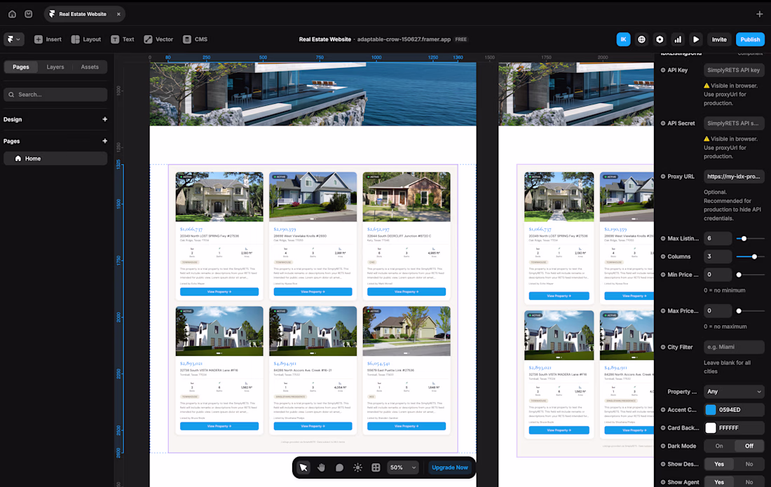Click the Min Price value field

click(x=718, y=275)
